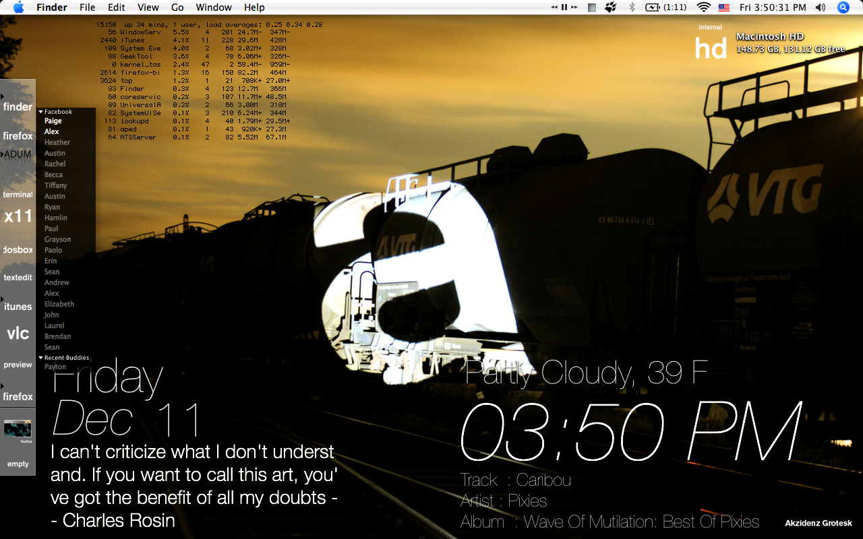
Task: Select buddy John in contact list
Action: (51, 315)
